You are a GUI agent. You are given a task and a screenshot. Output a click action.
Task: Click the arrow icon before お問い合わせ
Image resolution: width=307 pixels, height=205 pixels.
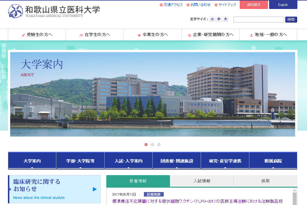coord(188,5)
